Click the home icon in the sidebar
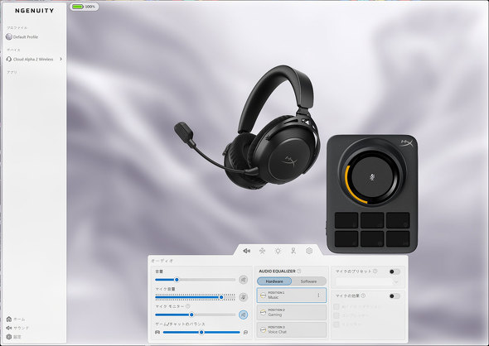 pos(9,319)
